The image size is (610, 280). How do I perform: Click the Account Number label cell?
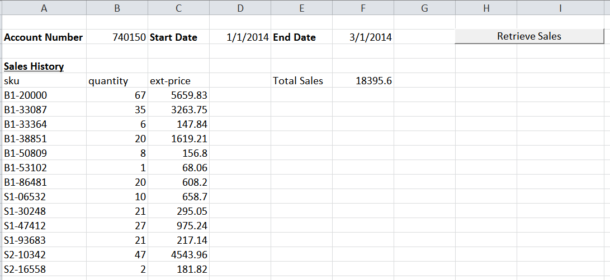point(43,38)
